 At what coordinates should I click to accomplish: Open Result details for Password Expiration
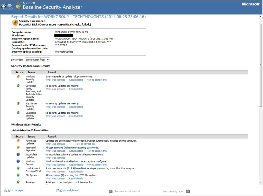point(76,151)
